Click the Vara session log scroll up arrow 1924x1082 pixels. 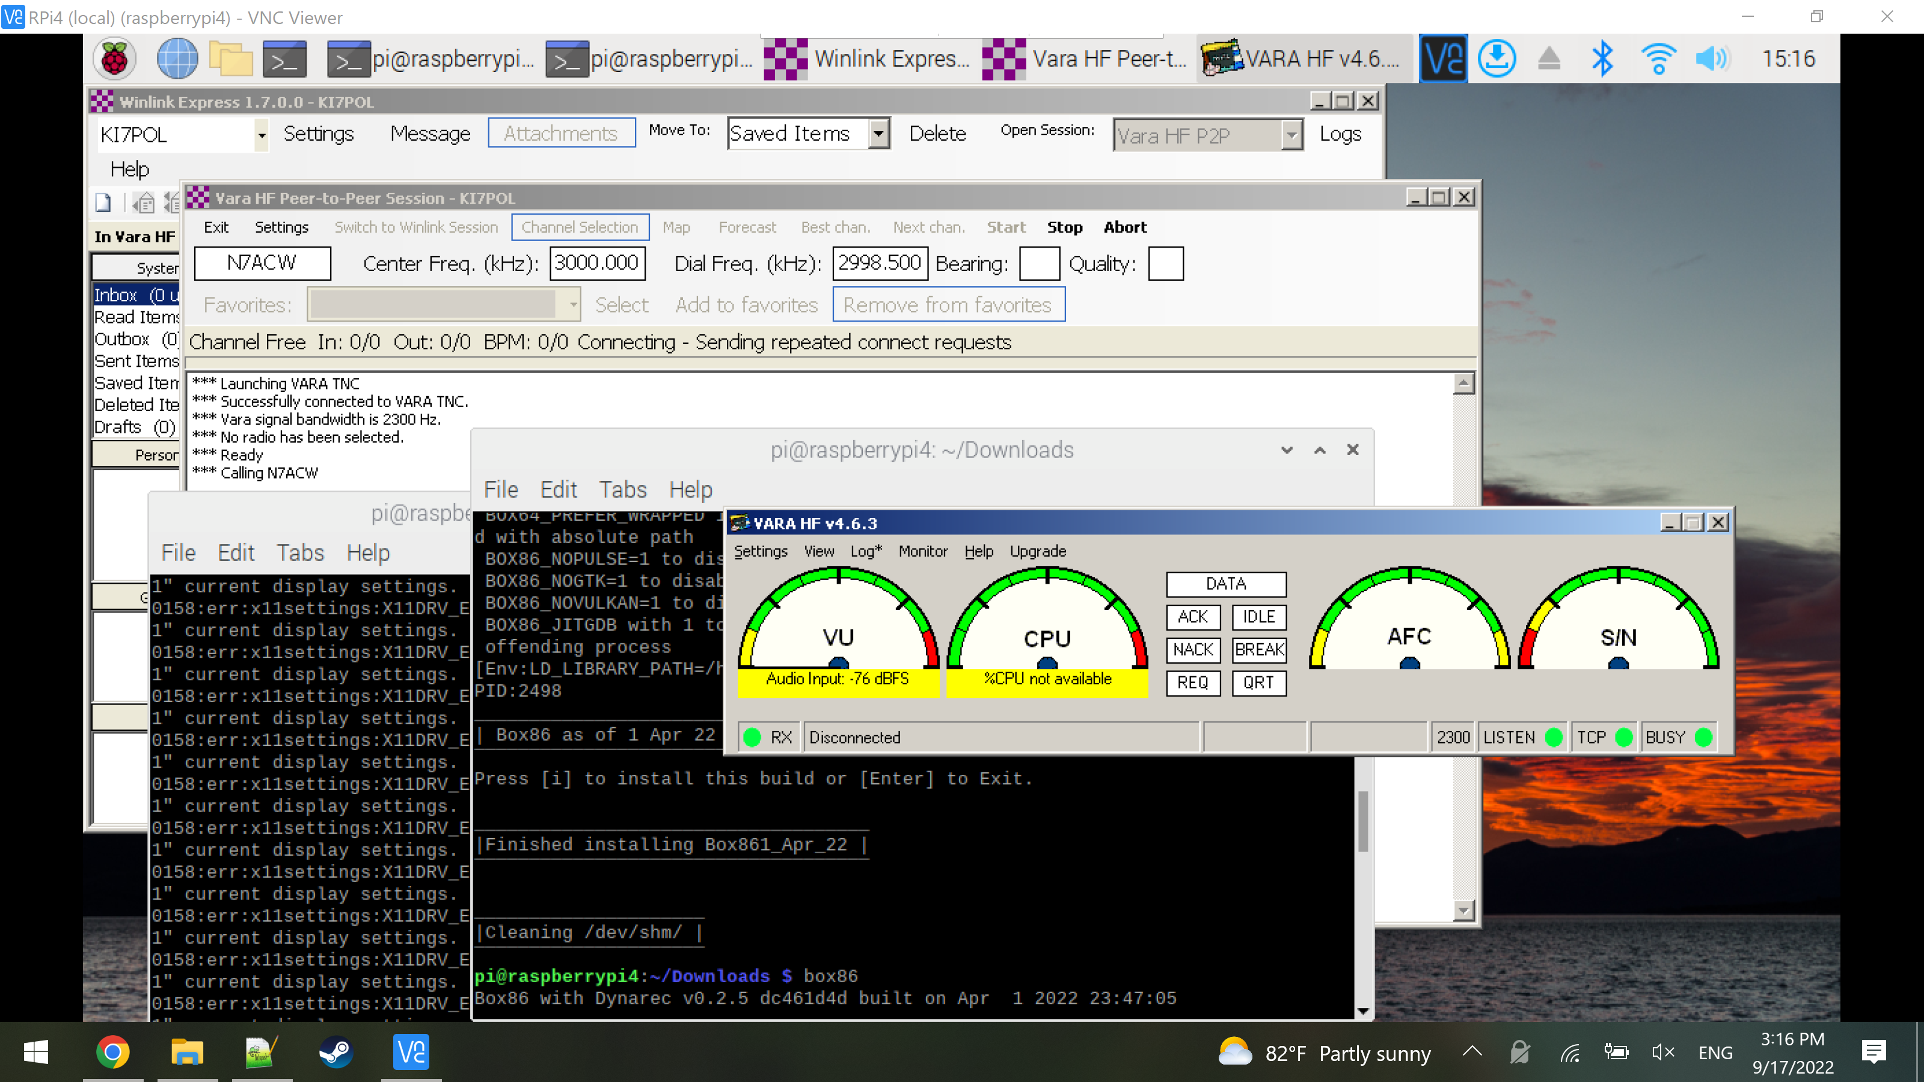pyautogui.click(x=1463, y=384)
